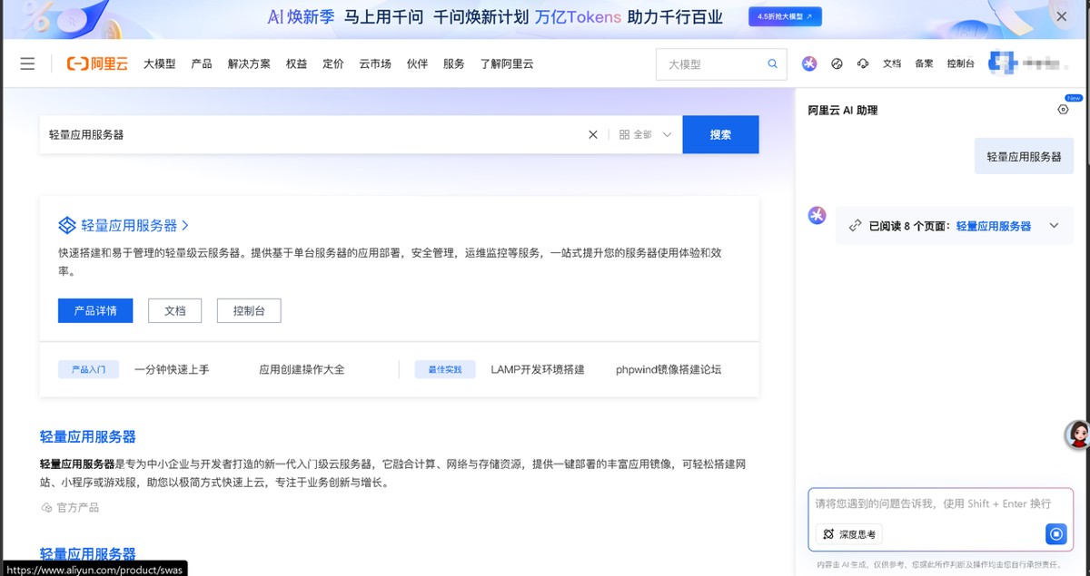Open the user account avatar
The height and width of the screenshot is (576, 1090).
point(1002,63)
